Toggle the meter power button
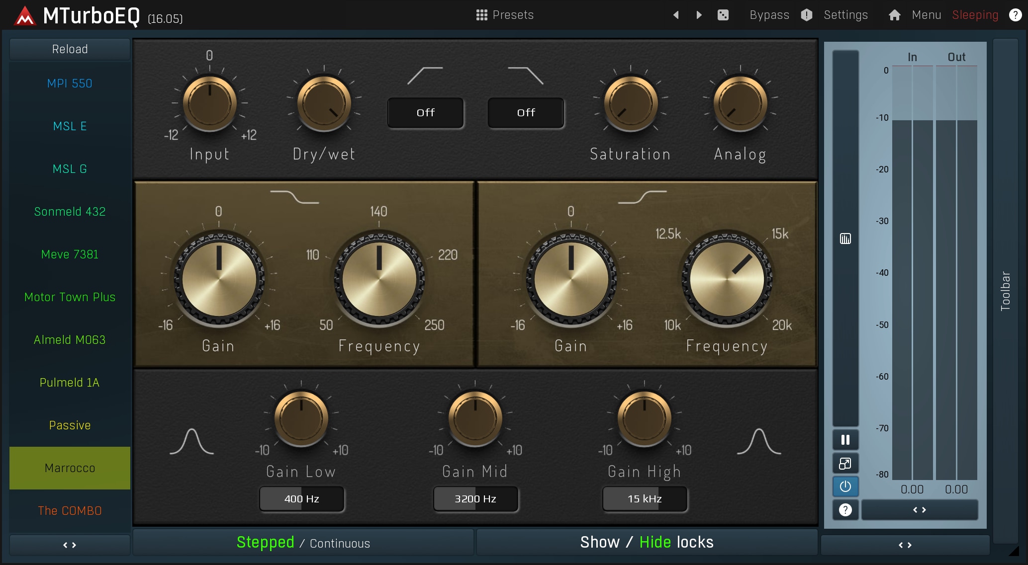 point(845,486)
